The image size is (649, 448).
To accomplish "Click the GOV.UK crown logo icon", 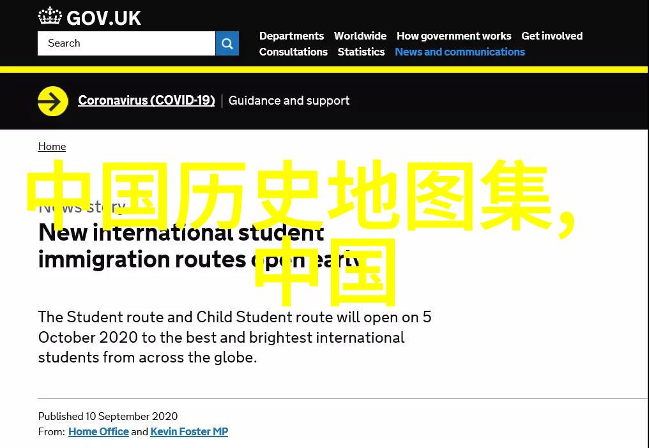I will (50, 16).
